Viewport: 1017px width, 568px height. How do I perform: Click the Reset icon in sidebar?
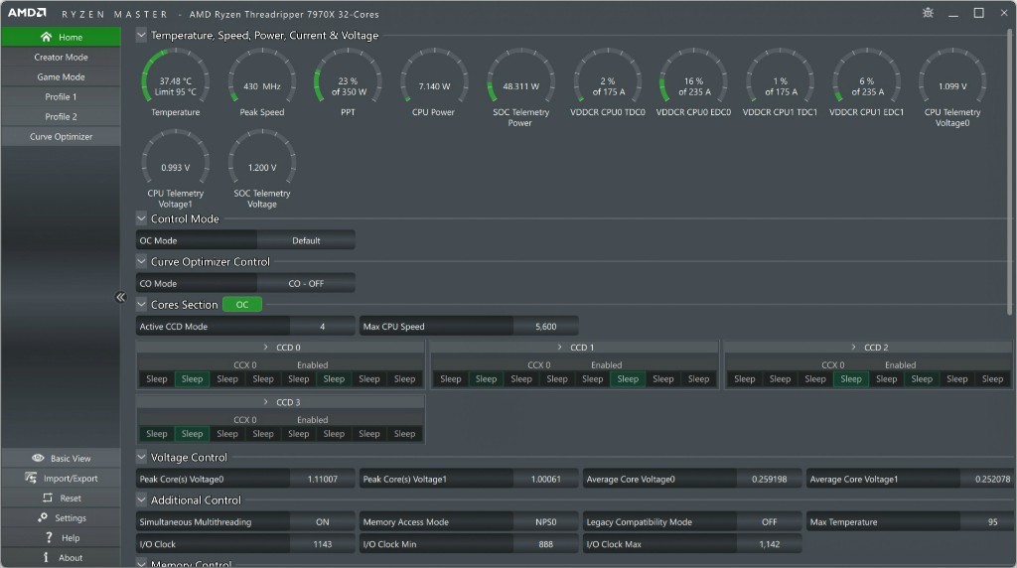[x=47, y=497]
